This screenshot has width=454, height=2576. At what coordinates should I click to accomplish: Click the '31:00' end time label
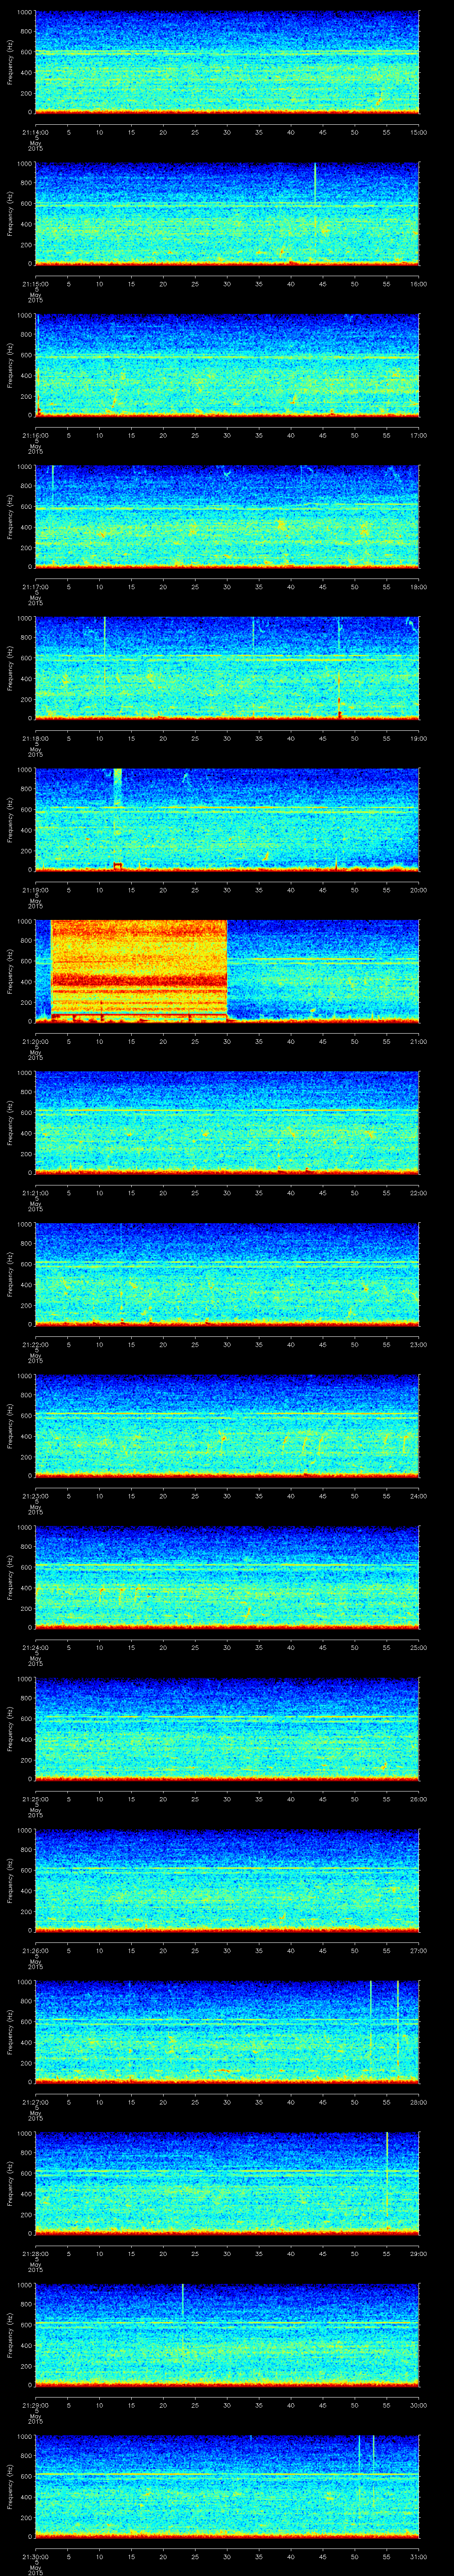pyautogui.click(x=418, y=2556)
